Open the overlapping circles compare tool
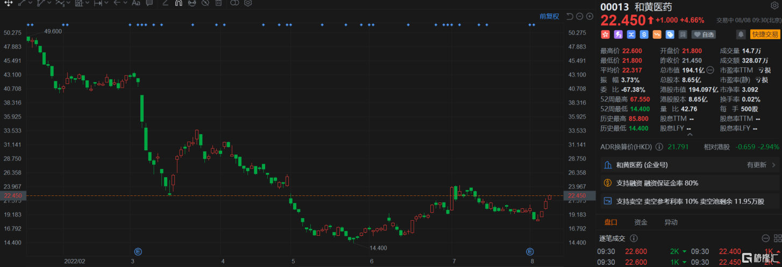Screen dimensions: 782x267 coord(234,3)
